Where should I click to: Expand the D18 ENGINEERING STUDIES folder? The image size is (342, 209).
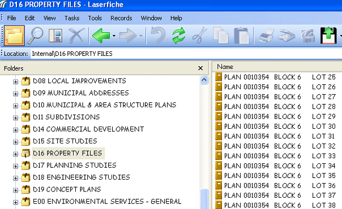point(15,178)
